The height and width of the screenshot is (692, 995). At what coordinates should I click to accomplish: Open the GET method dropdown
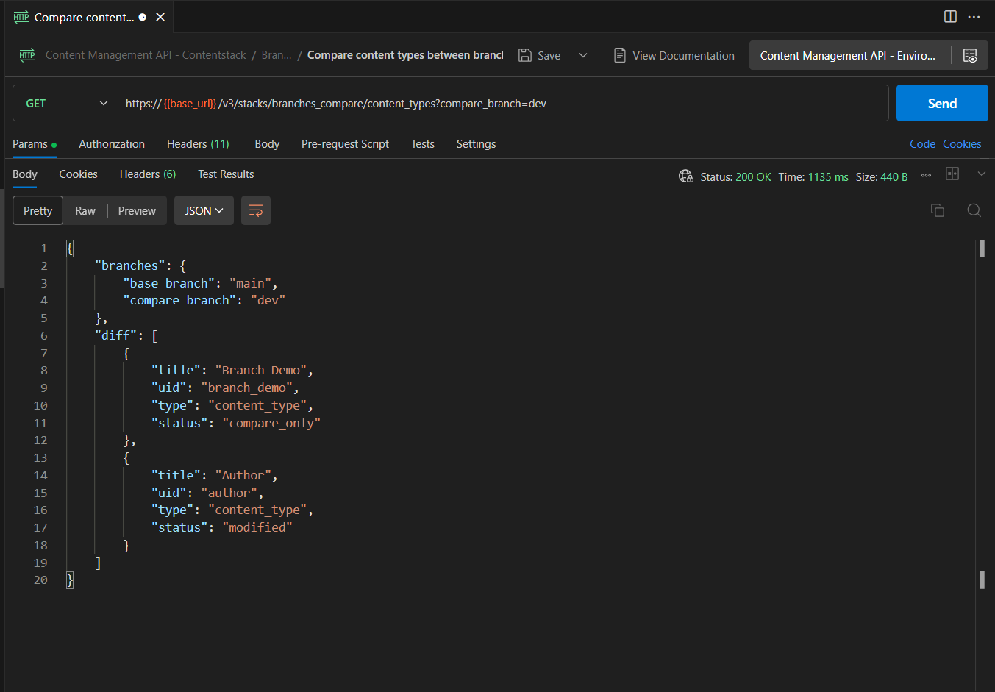(65, 104)
